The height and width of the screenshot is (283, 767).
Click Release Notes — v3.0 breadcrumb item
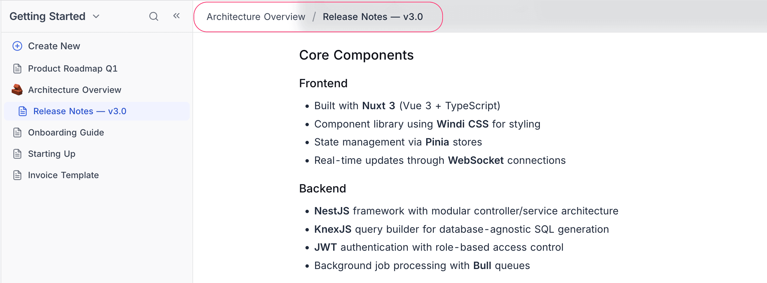(372, 17)
